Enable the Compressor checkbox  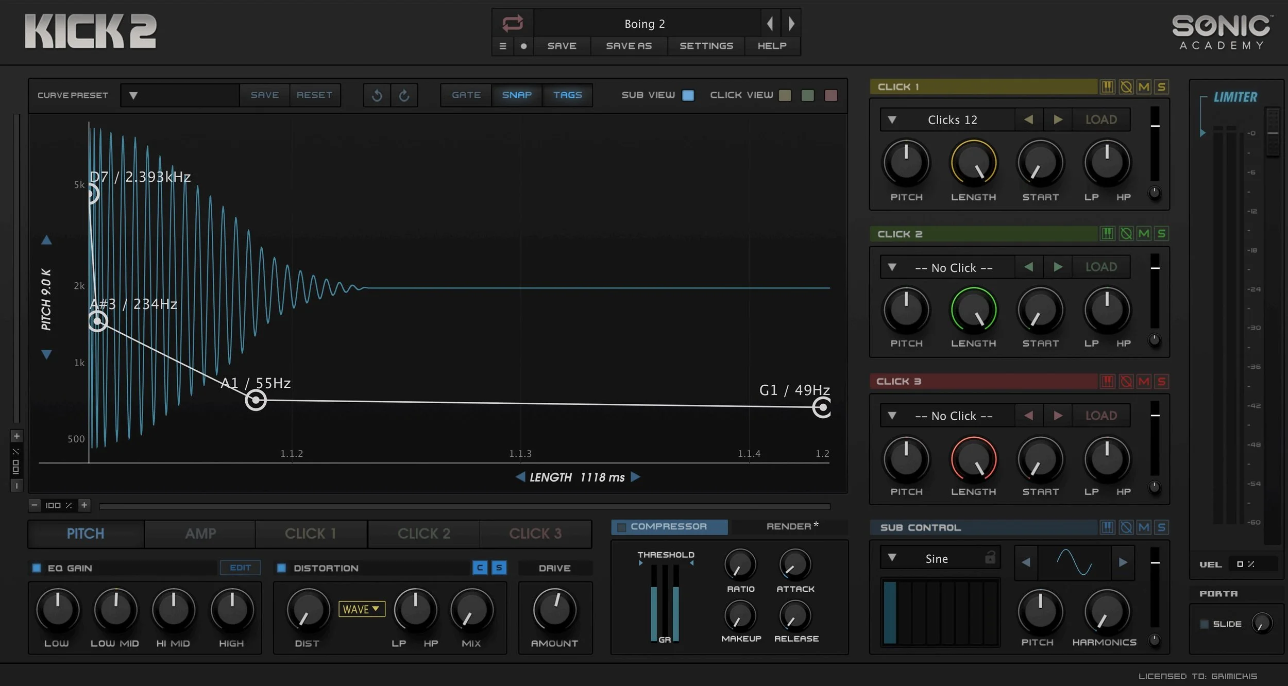pyautogui.click(x=621, y=527)
